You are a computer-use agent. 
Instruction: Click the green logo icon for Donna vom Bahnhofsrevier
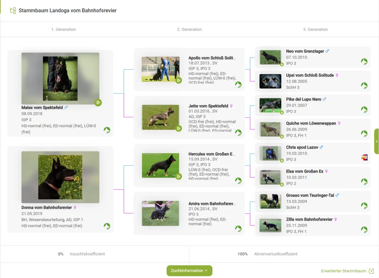click(107, 226)
